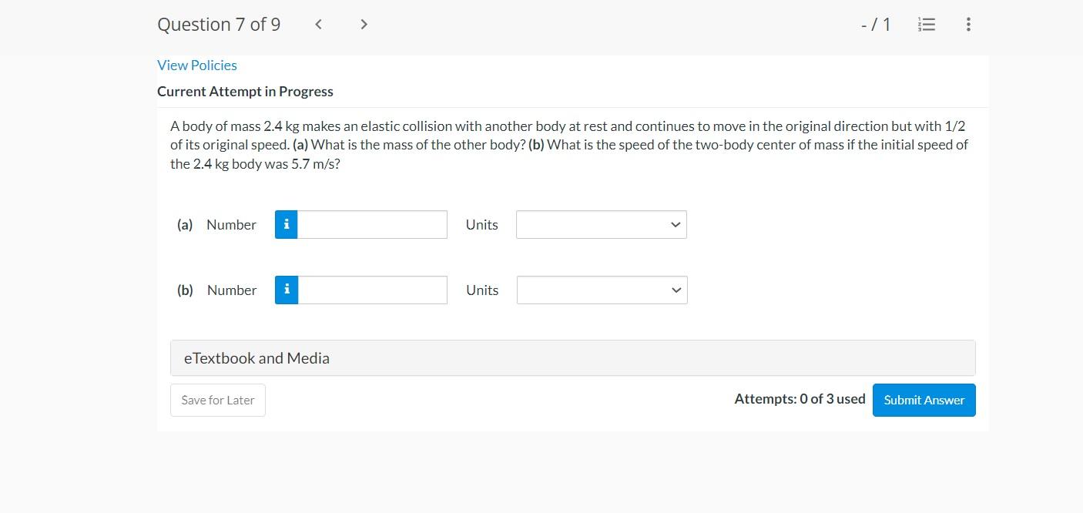Open the Units dropdown for part (a)
This screenshot has width=1083, height=513.
click(601, 225)
